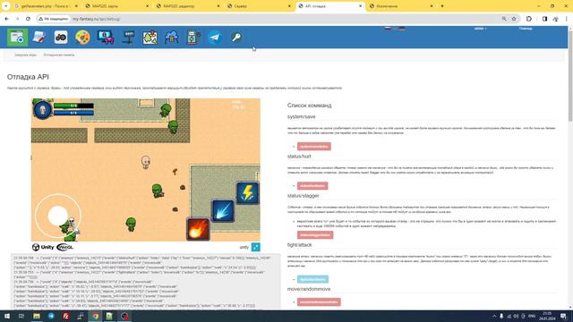This screenshot has width=573, height=322.
Task: Click the monitor with game controller icon
Action: click(106, 38)
